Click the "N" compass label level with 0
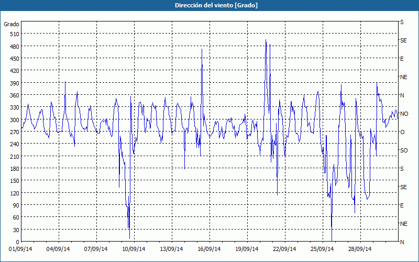This screenshot has height=262, width=419. [x=402, y=242]
